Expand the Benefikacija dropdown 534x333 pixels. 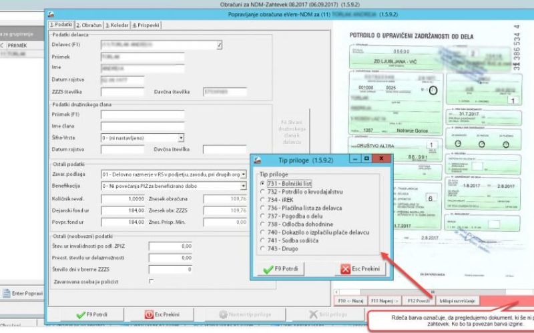pyautogui.click(x=243, y=186)
